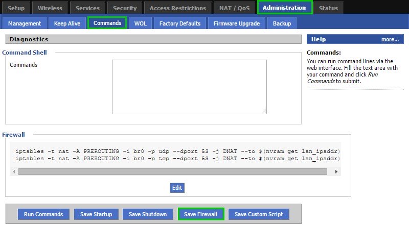This screenshot has height=229, width=409.
Task: Click the 'Diagnostics' header text
Action: (29, 39)
